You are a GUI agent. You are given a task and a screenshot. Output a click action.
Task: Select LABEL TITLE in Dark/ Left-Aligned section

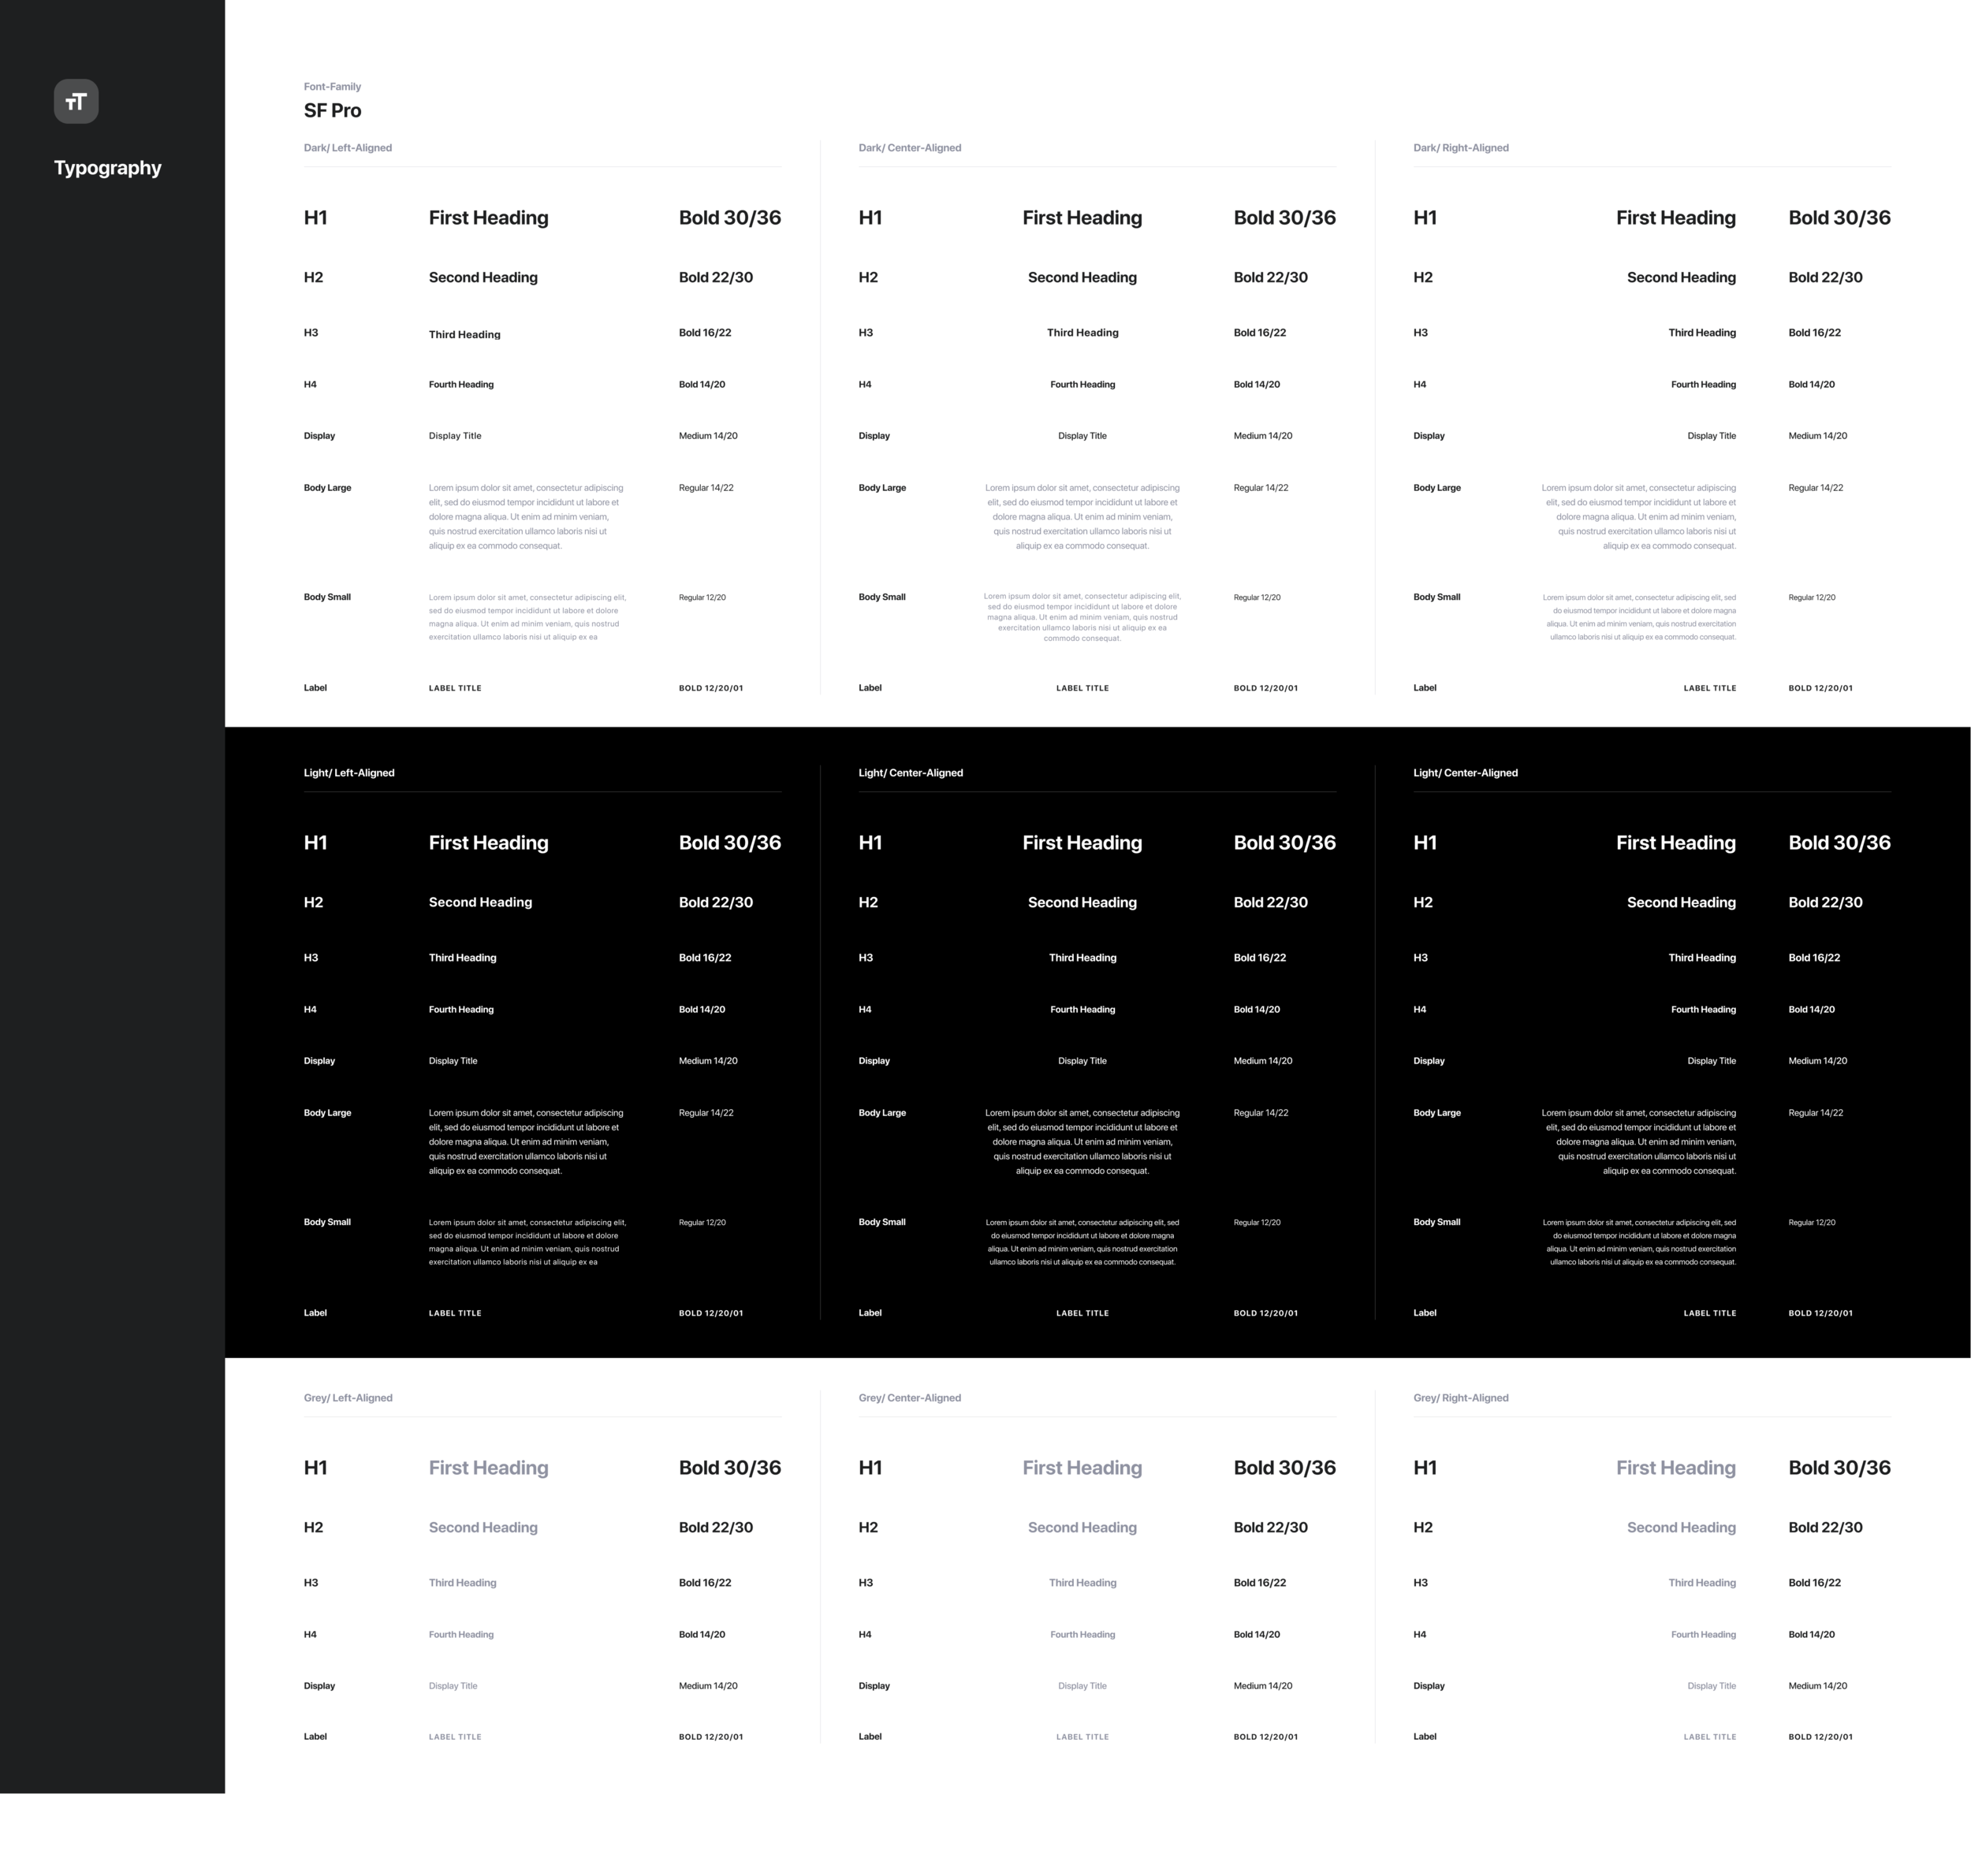click(455, 688)
